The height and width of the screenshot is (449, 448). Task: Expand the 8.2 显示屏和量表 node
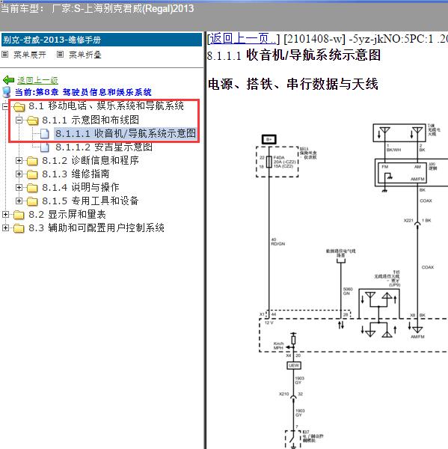pyautogui.click(x=5, y=214)
